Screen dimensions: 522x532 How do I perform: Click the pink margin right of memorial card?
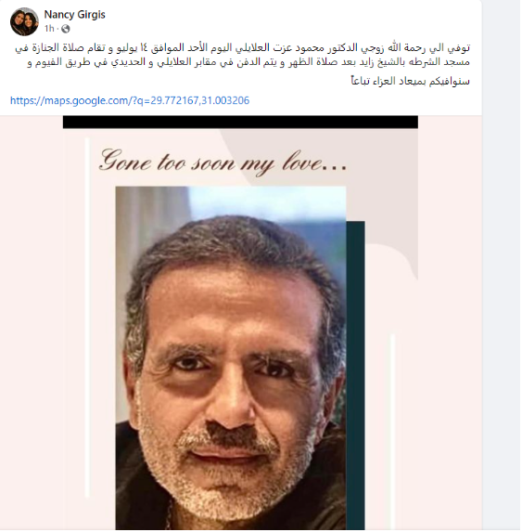tap(450, 322)
